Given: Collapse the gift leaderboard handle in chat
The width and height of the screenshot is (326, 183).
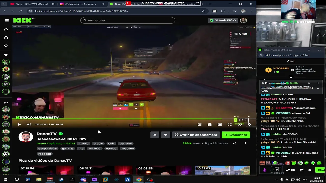Looking at the screenshot, I should click(291, 77).
